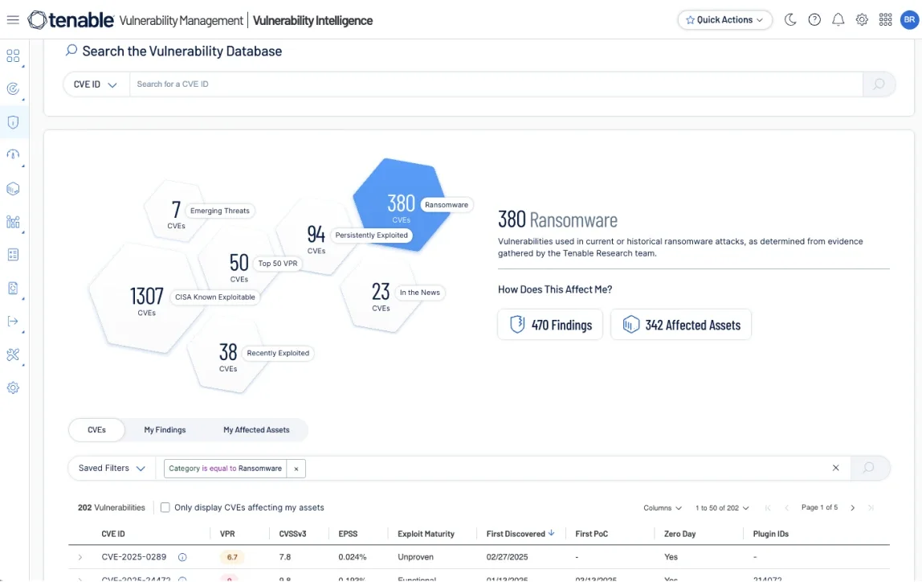Viewport: 922px width, 582px height.
Task: Open the radar target sidebar icon
Action: click(13, 89)
